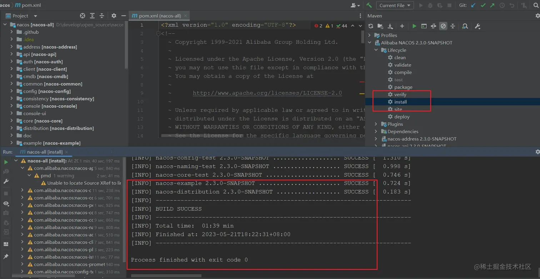Rerun build from Run panel play icon
Screen dimensions: 540x279
[6, 162]
